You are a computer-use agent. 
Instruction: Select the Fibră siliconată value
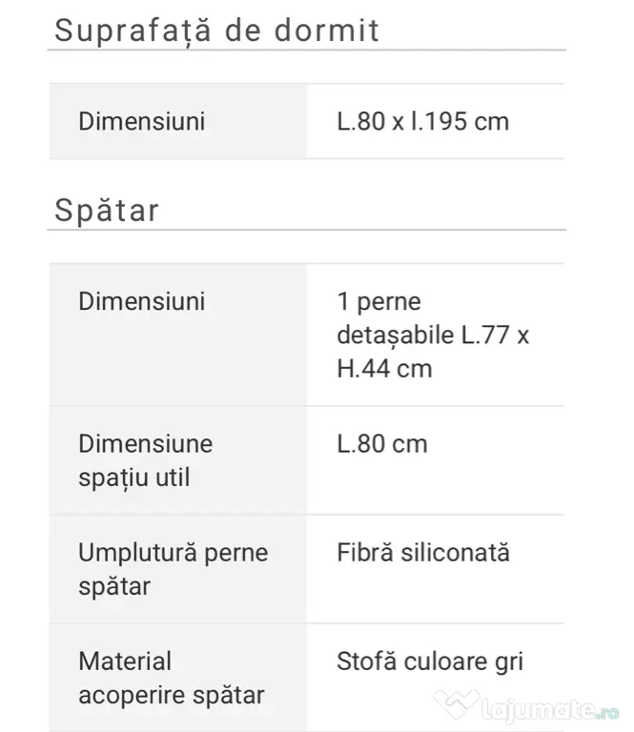422,552
